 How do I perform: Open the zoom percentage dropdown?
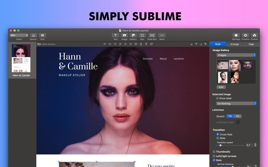tap(19, 35)
